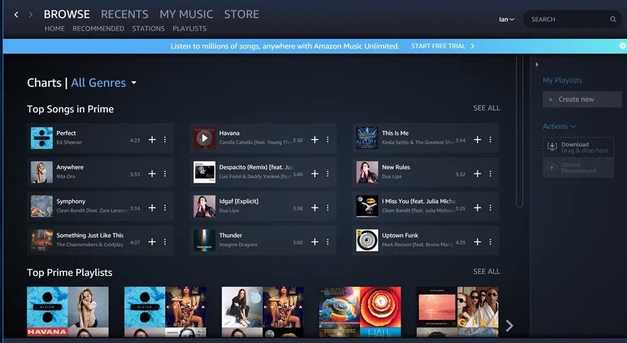This screenshot has height=343, width=627.
Task: Open more options for New Rules
Action: (x=490, y=174)
